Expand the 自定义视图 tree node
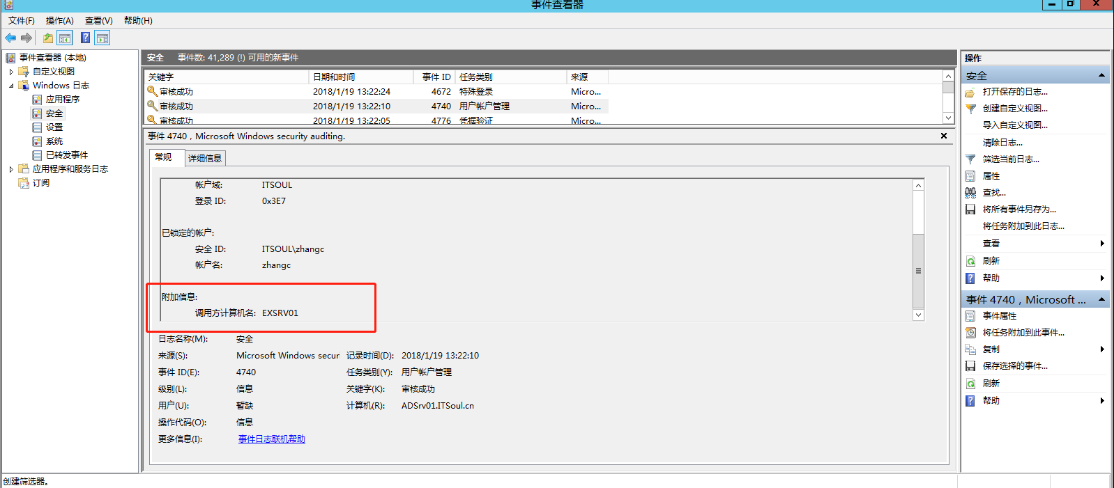The height and width of the screenshot is (488, 1114). click(11, 72)
